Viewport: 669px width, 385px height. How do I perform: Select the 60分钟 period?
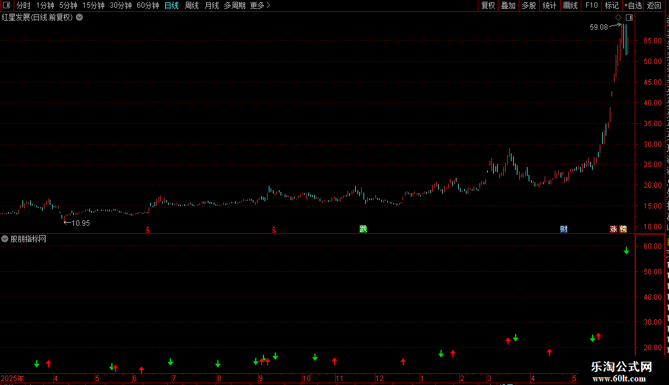tap(147, 5)
